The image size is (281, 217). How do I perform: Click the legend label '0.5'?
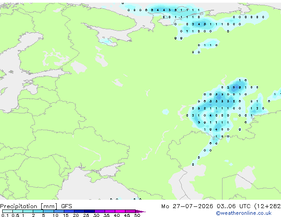(x=15, y=215)
